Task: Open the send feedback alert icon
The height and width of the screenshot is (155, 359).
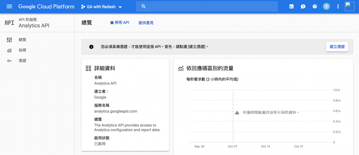Action: [x=303, y=6]
